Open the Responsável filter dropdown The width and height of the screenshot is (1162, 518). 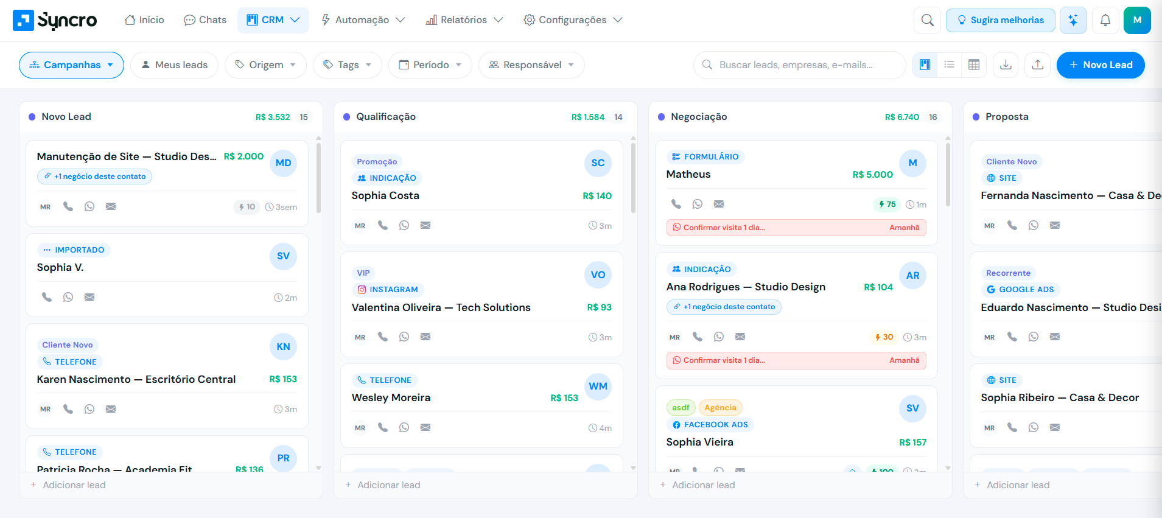pos(531,65)
